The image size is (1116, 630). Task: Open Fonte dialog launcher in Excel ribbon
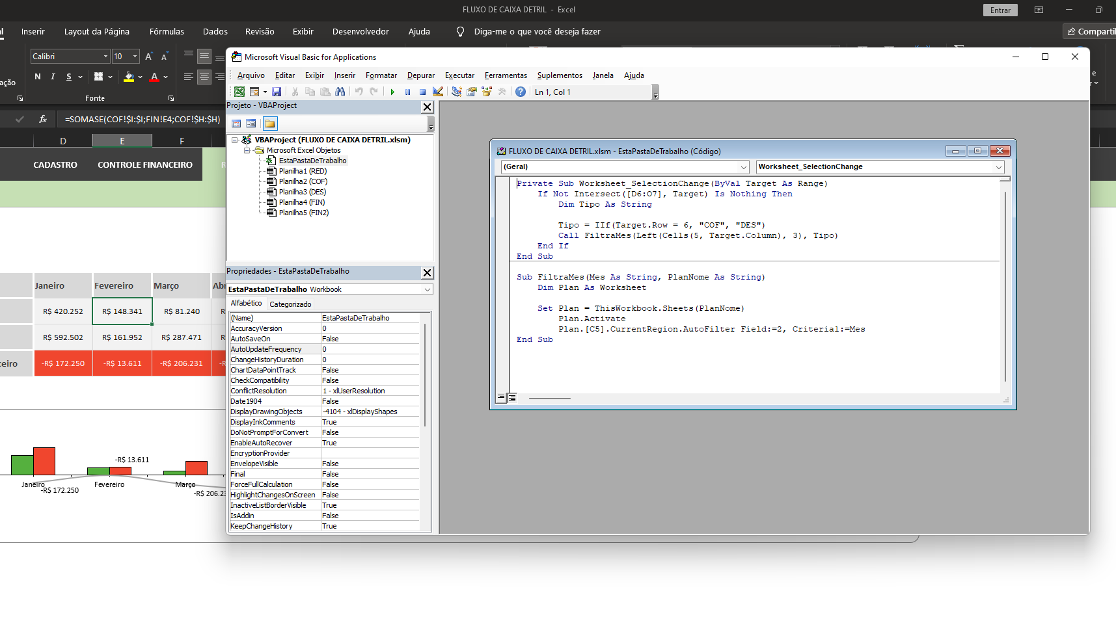click(171, 98)
